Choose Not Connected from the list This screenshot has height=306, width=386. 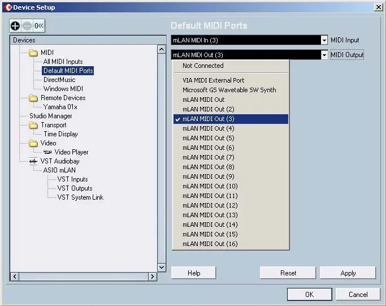(x=231, y=66)
